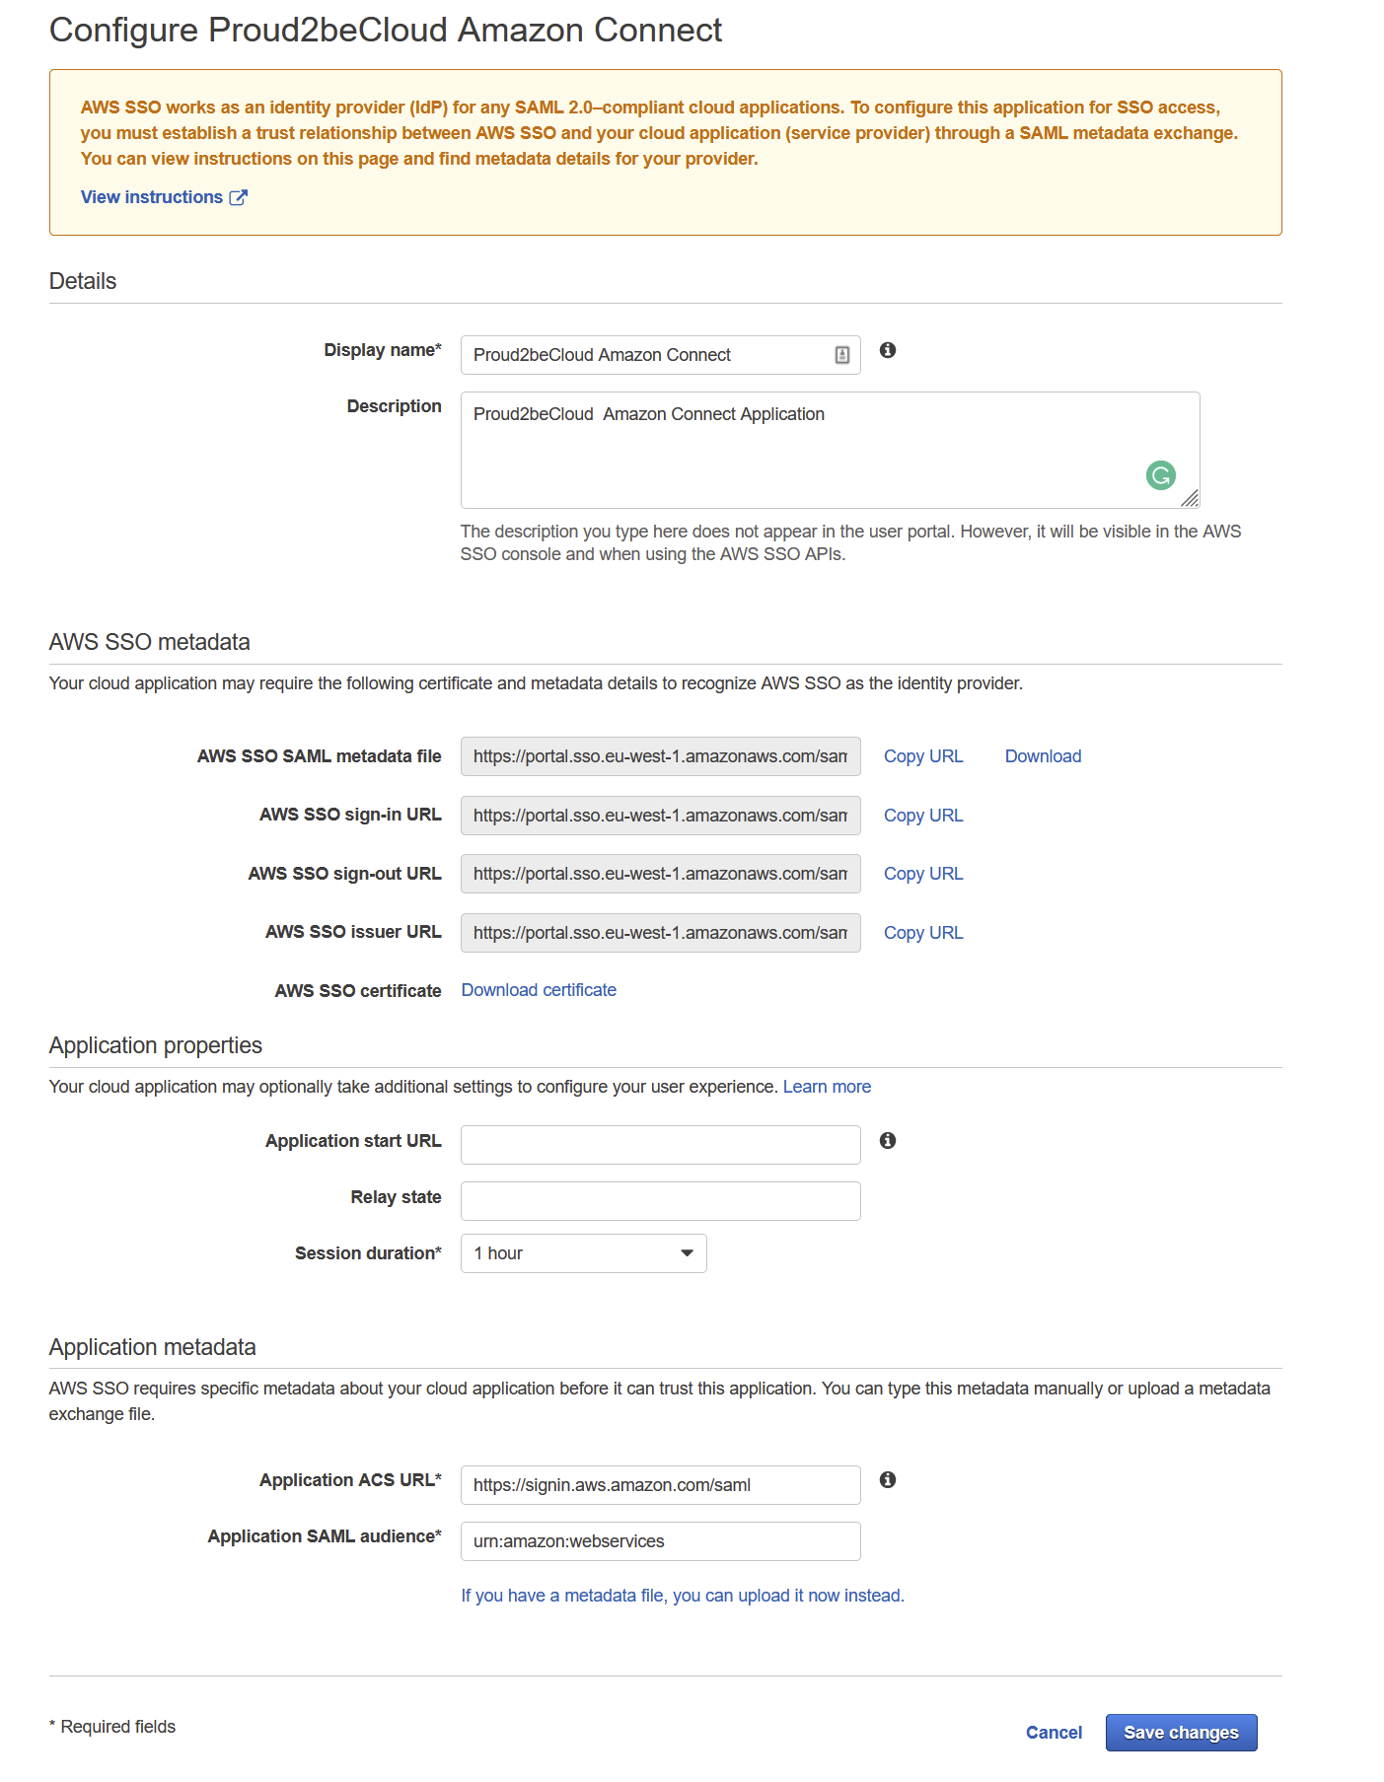Click the upload metadata file link

(682, 1596)
